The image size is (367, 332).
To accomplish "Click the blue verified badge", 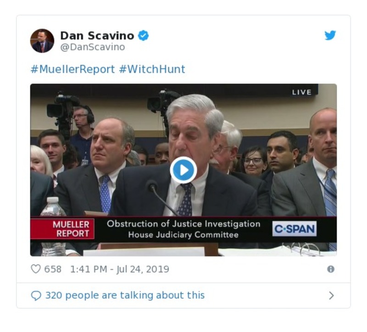I will point(144,35).
